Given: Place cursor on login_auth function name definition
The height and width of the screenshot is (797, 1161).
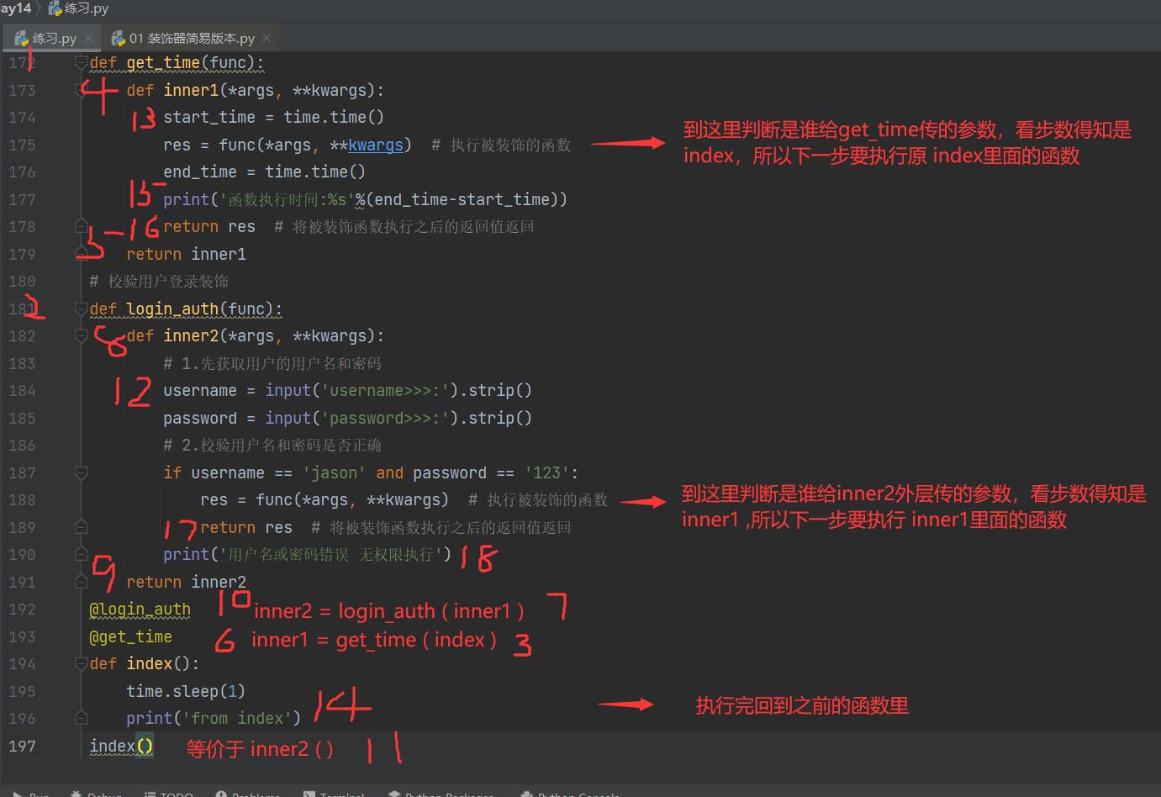Looking at the screenshot, I should pos(172,309).
